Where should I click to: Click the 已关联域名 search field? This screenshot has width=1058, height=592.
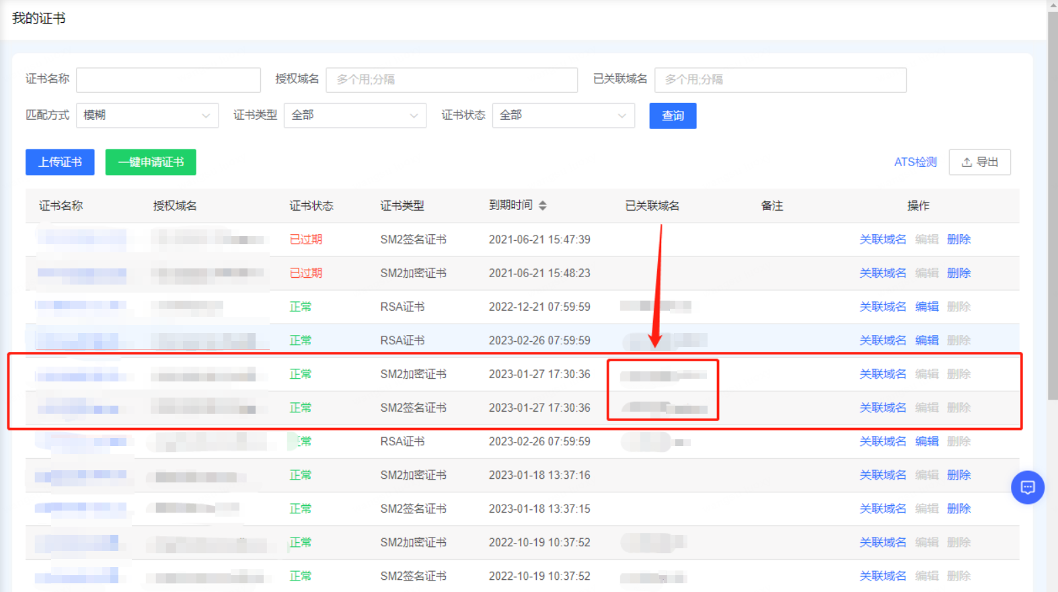780,79
